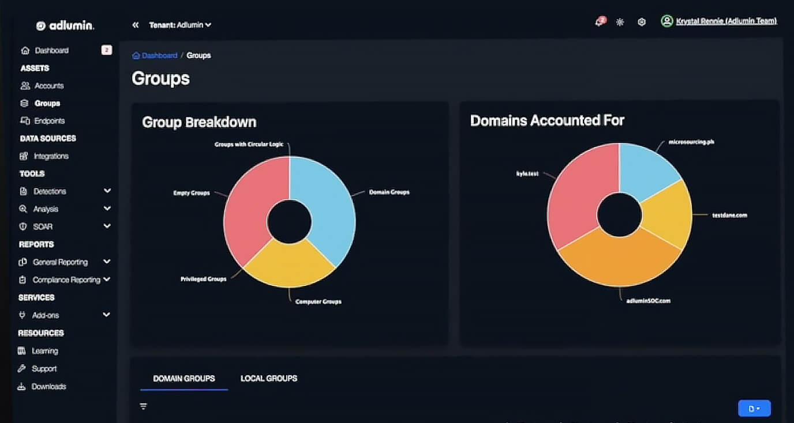
Task: Expand the SOAR menu chevron
Action: coord(107,226)
